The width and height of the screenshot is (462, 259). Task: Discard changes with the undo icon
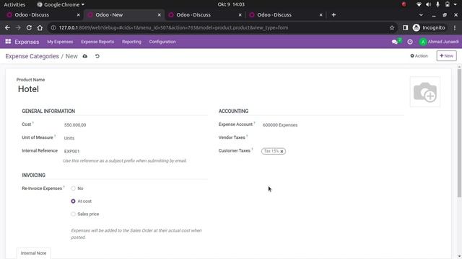click(97, 56)
